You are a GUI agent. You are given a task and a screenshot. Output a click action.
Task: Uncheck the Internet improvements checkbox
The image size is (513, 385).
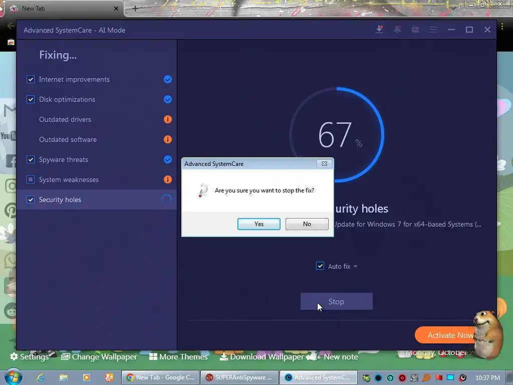click(x=31, y=79)
